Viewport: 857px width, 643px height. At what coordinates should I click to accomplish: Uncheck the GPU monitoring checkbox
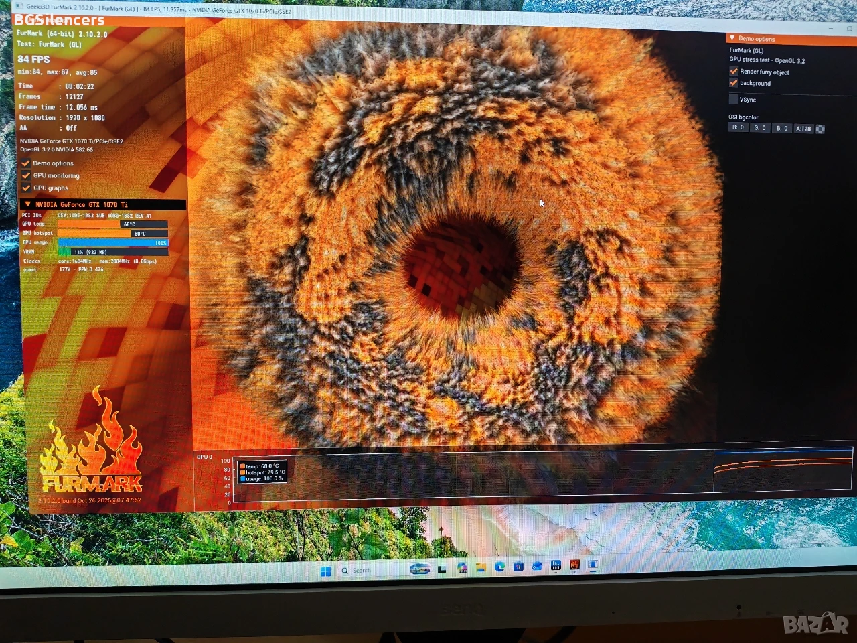click(x=26, y=175)
